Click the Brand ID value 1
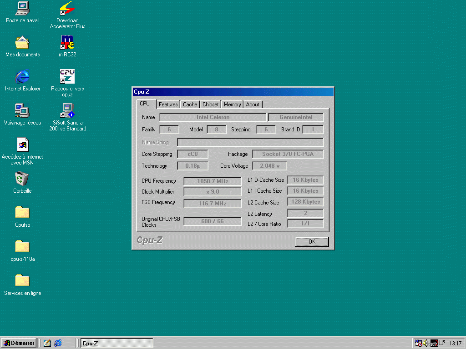The image size is (466, 349). pyautogui.click(x=313, y=130)
